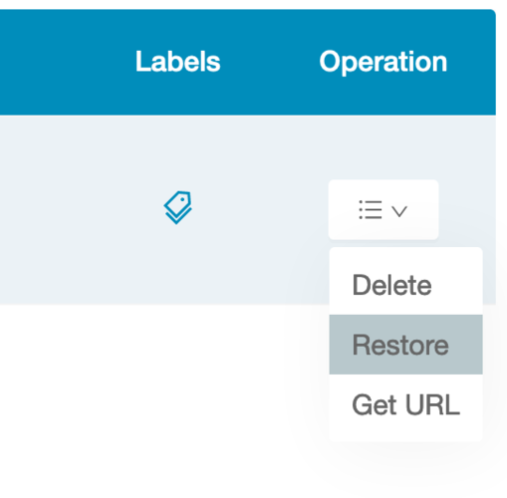Copy the link using the Get URL option

click(405, 404)
